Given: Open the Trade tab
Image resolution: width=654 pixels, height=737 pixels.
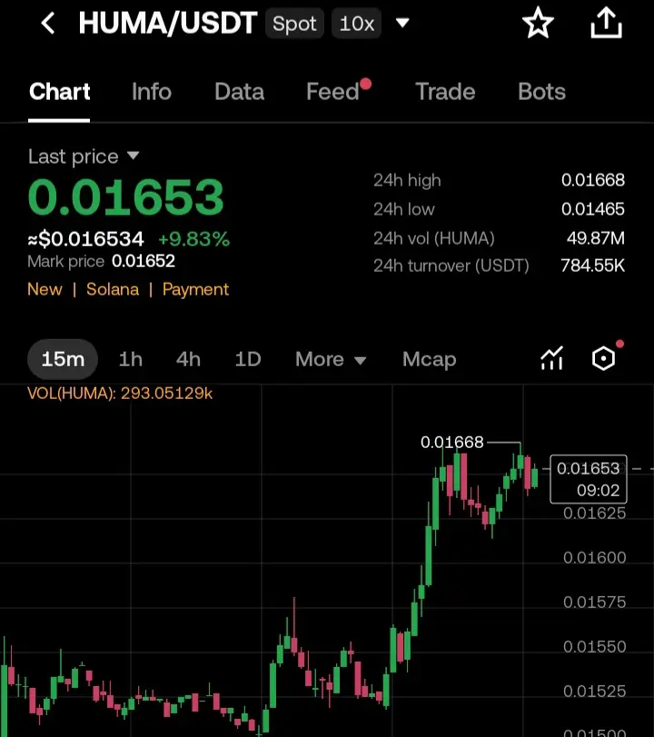Looking at the screenshot, I should click(445, 92).
